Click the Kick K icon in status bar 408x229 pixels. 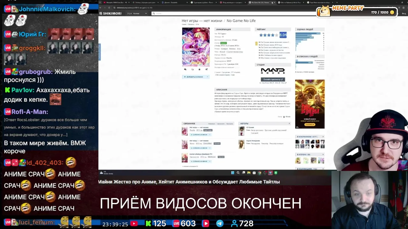point(149,224)
